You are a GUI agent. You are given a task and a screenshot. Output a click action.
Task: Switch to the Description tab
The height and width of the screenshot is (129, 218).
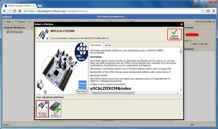(x=96, y=45)
